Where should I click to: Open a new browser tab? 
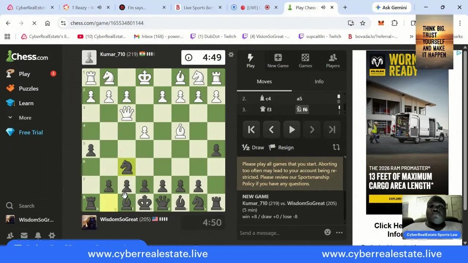click(x=345, y=7)
